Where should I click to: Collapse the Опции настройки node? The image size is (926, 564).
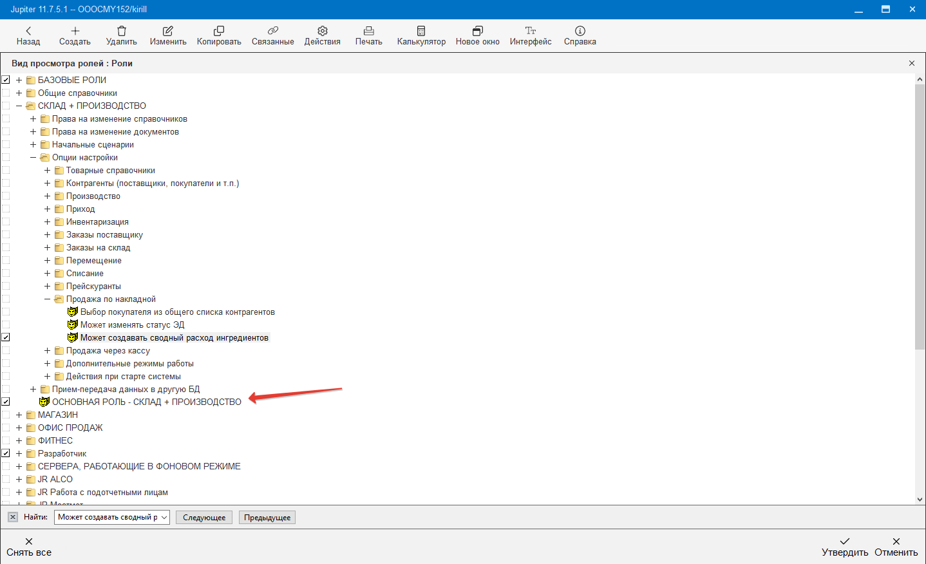click(33, 157)
